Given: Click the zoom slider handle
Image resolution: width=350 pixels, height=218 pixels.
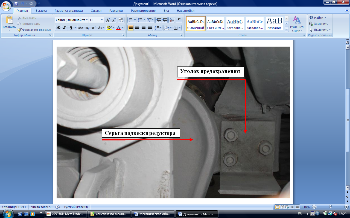Looking at the screenshot, I should pos(330,207).
